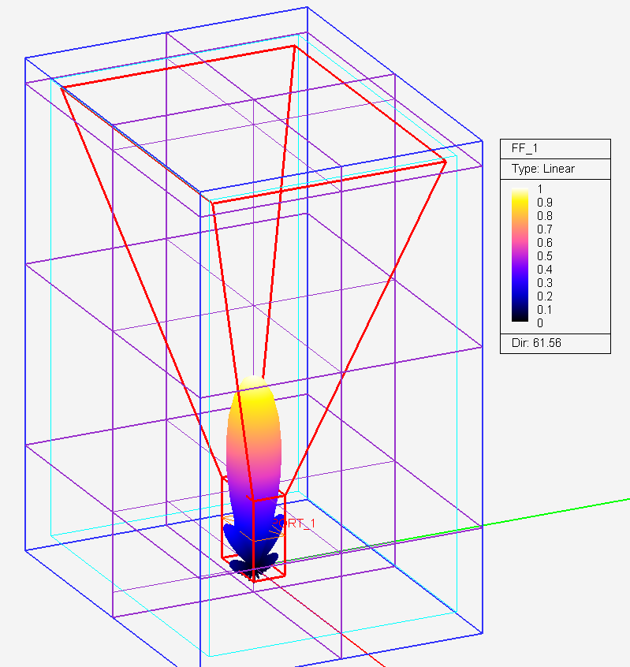
Task: Select the yellow tip of far-field lobe
Action: [x=254, y=389]
